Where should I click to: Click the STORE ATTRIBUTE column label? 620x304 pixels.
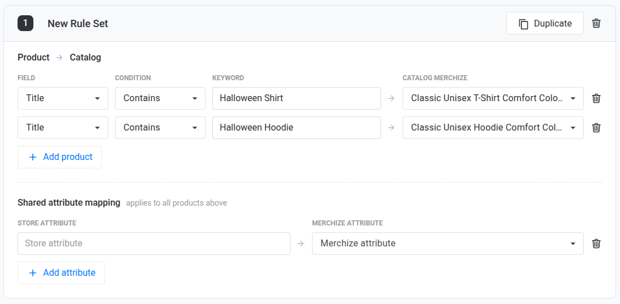click(46, 223)
